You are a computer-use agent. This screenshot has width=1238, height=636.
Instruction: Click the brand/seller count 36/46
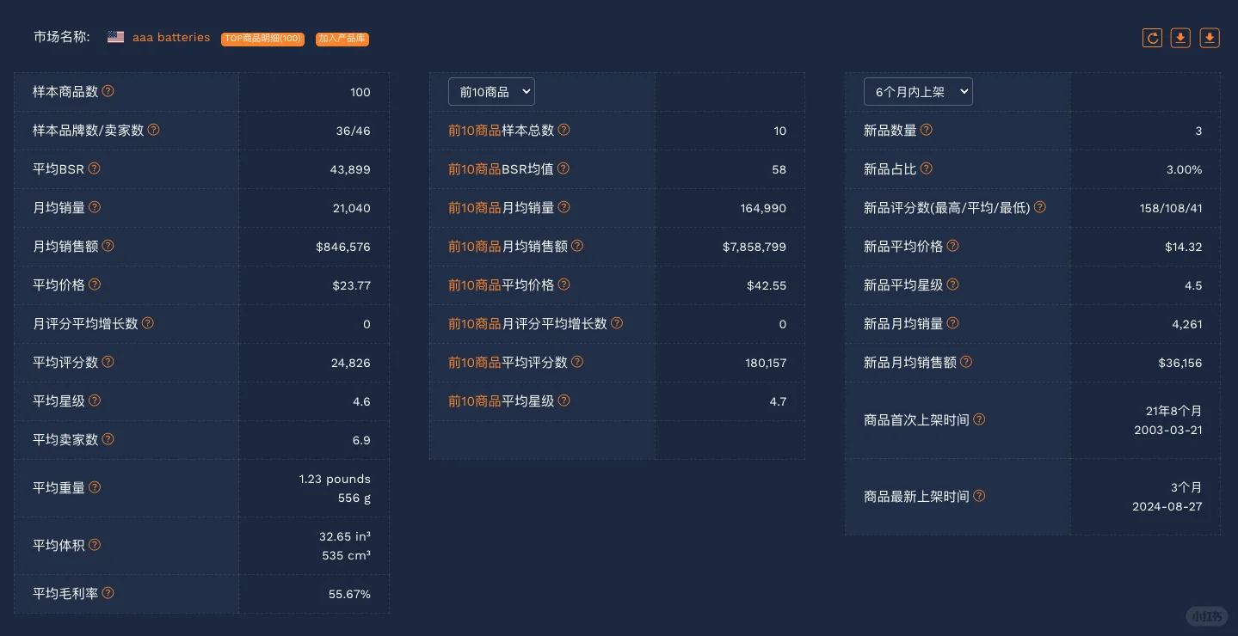click(x=354, y=131)
